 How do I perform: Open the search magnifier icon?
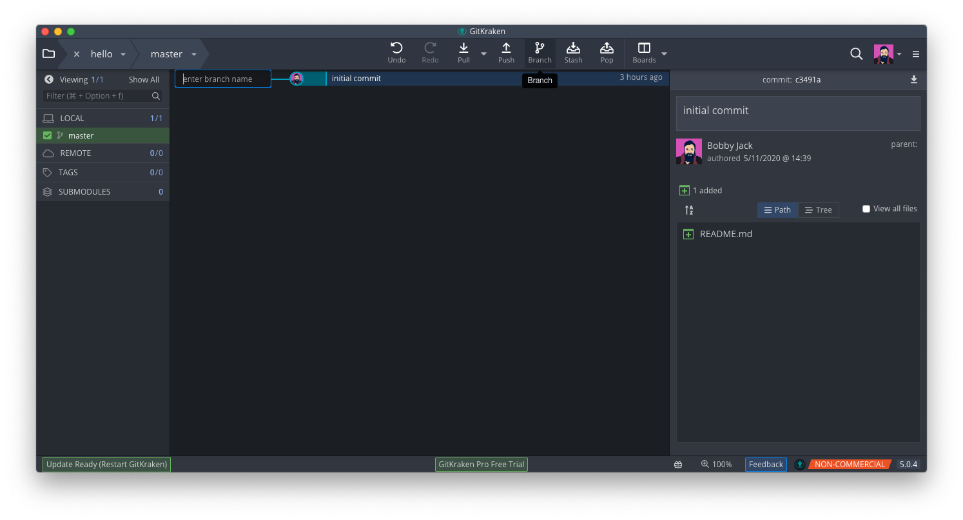coord(856,54)
